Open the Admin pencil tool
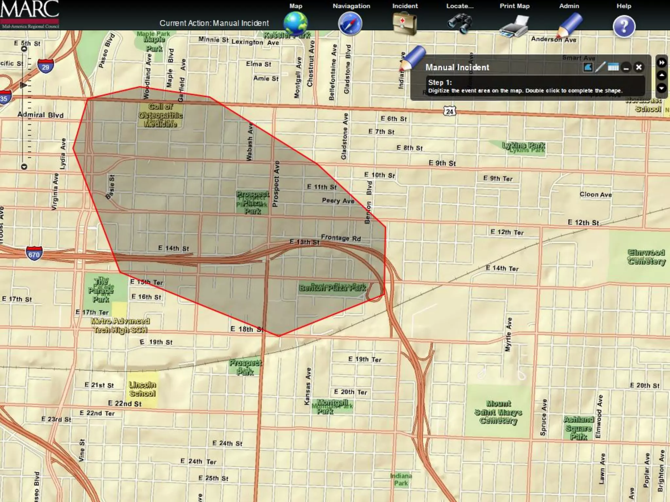 tap(569, 25)
